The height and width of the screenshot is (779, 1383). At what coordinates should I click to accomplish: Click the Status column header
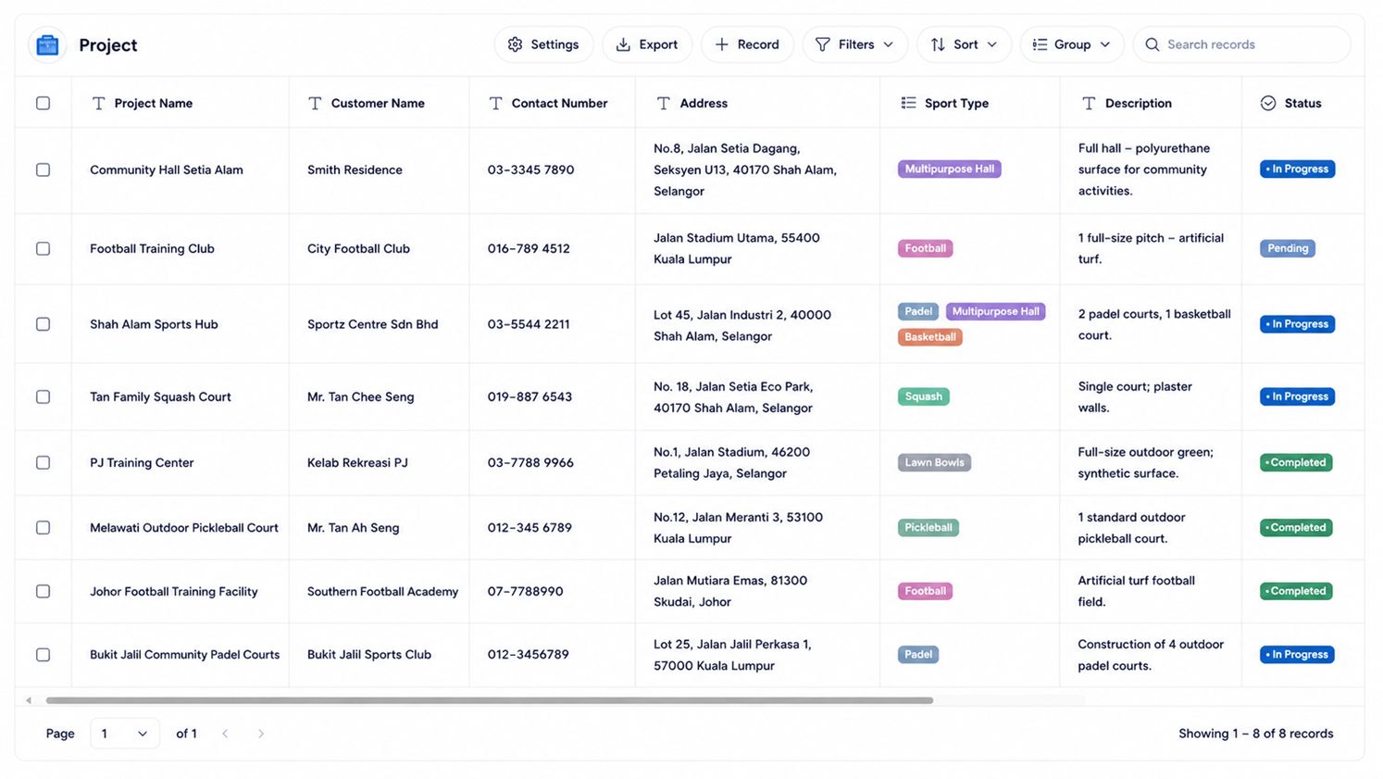click(x=1302, y=103)
